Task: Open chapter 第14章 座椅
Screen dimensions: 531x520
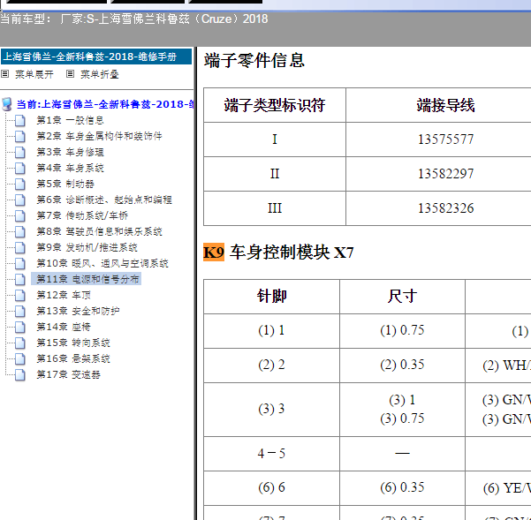Action: point(64,328)
